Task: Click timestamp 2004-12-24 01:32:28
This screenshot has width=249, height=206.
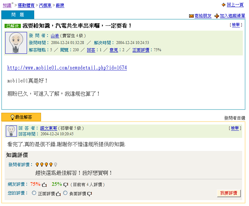Action: coord(67,43)
